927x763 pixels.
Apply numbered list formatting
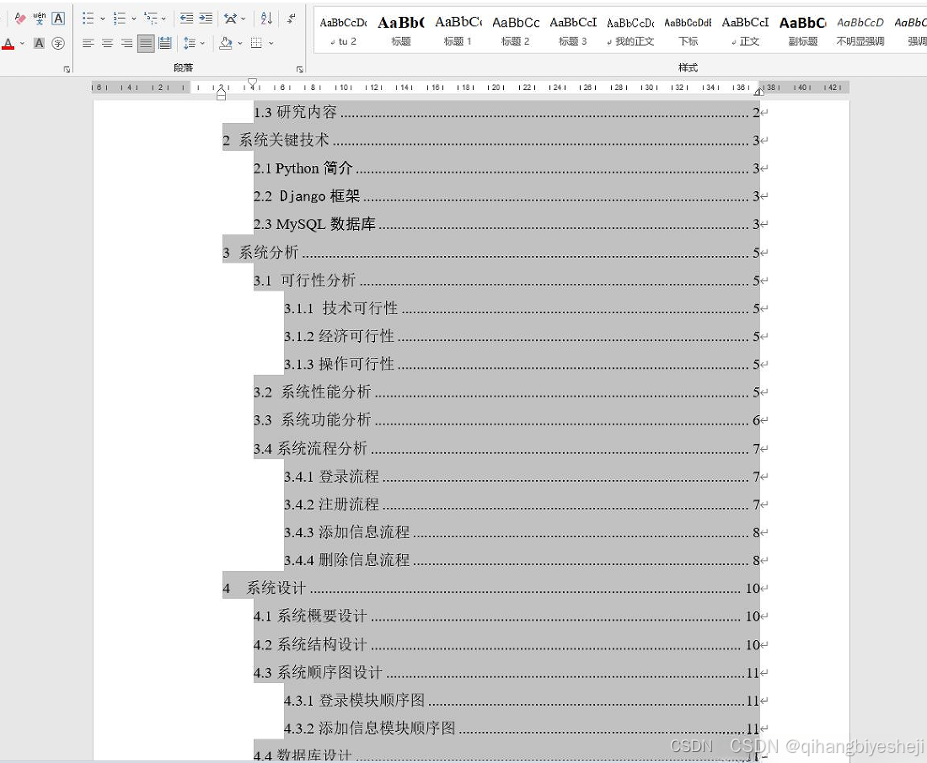click(119, 18)
